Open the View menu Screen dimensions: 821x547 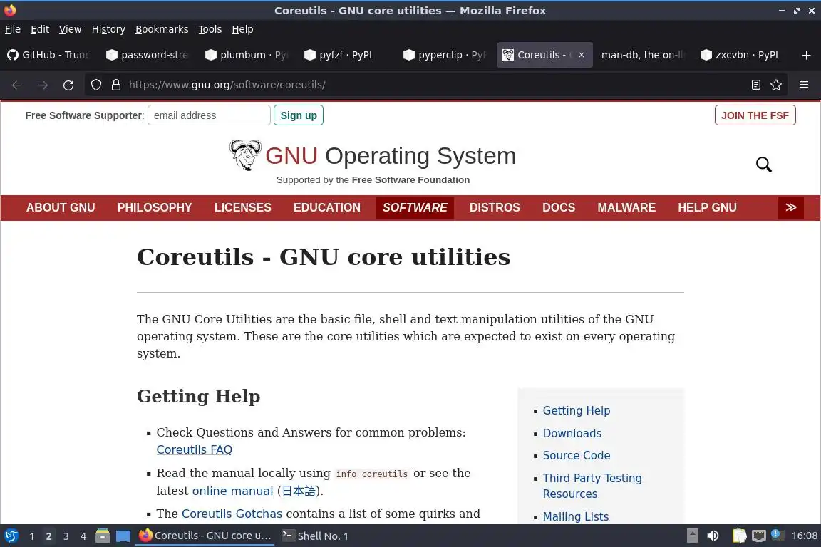[70, 29]
